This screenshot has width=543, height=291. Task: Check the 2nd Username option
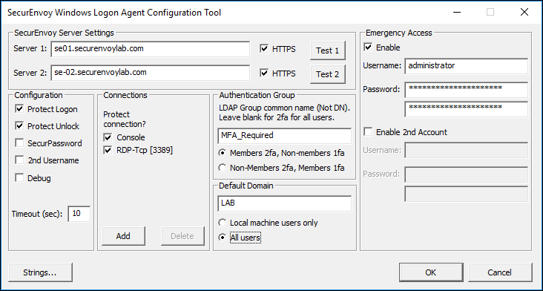19,160
